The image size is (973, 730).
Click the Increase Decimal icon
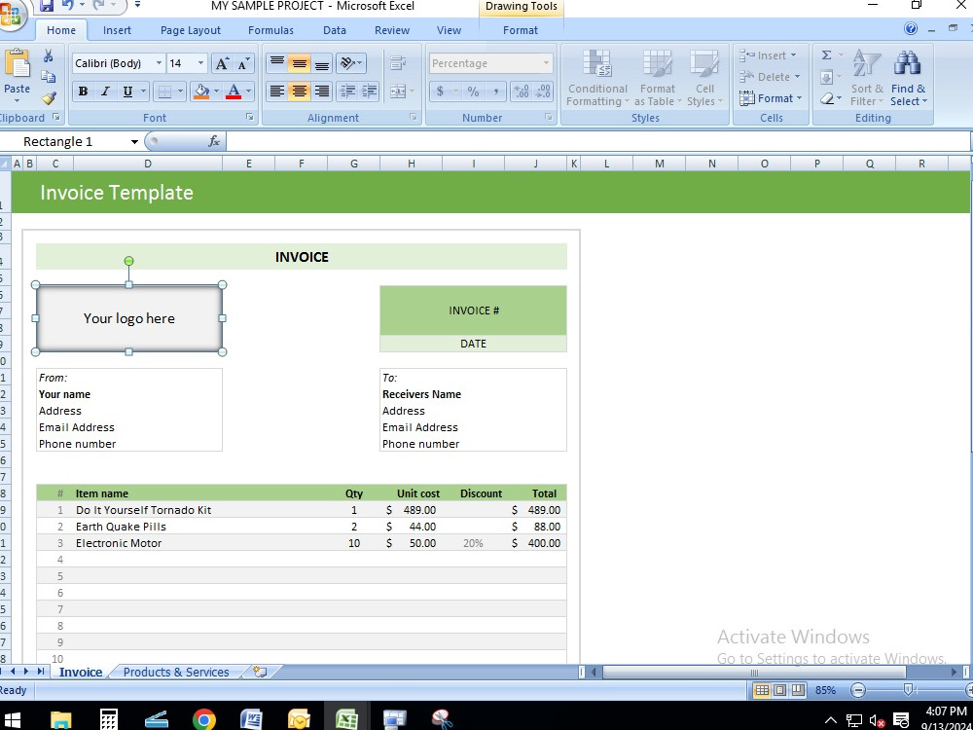pos(522,91)
